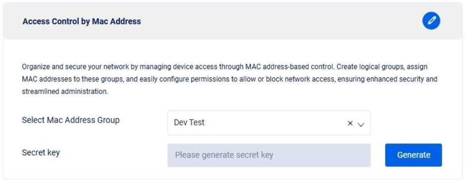Click the selected 'Dev Test' value text

click(x=189, y=123)
